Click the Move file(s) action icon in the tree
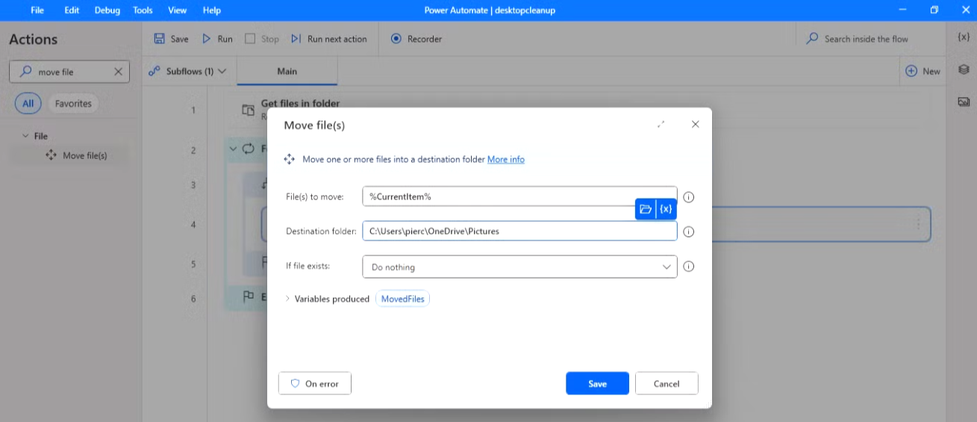The height and width of the screenshot is (422, 977). click(51, 155)
